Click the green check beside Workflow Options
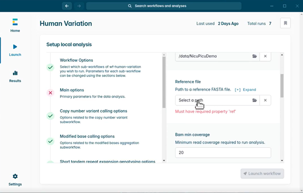303x193 pixels. (50, 67)
